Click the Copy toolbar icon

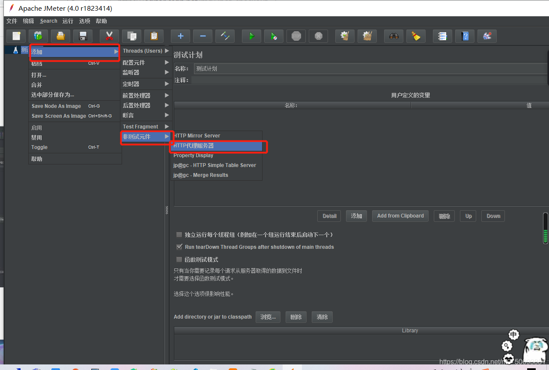pyautogui.click(x=132, y=36)
